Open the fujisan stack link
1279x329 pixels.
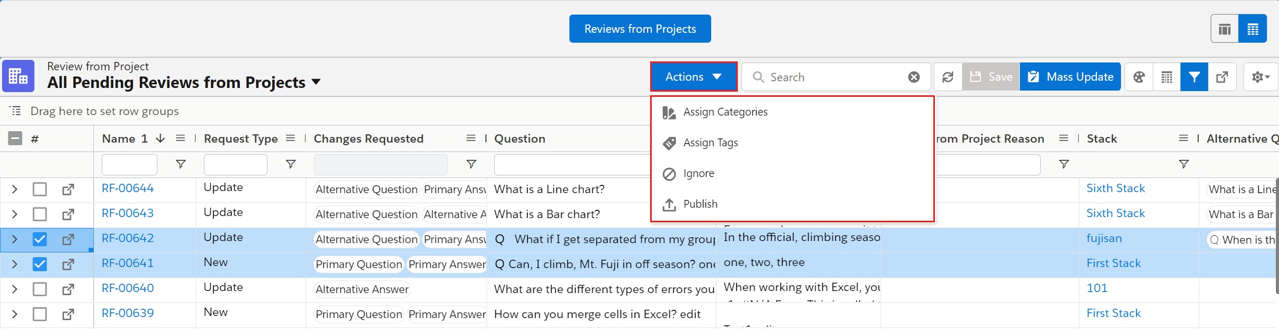click(1104, 238)
